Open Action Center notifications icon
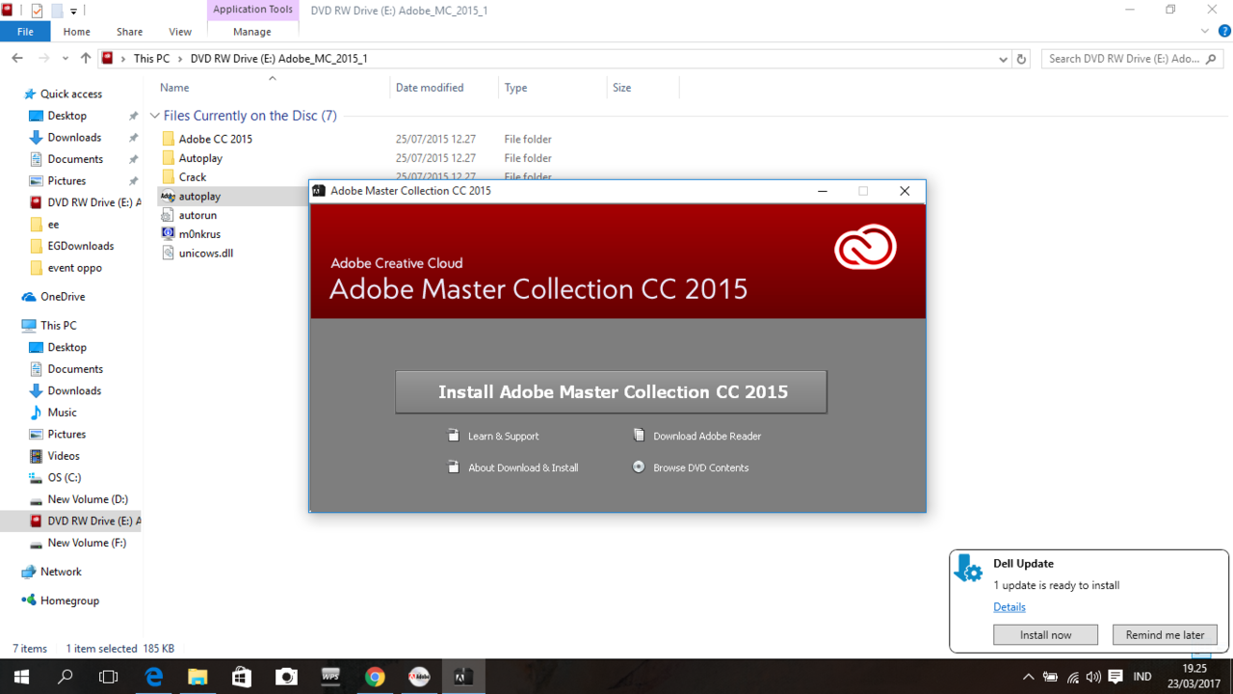Image resolution: width=1233 pixels, height=694 pixels. pyautogui.click(x=1115, y=677)
